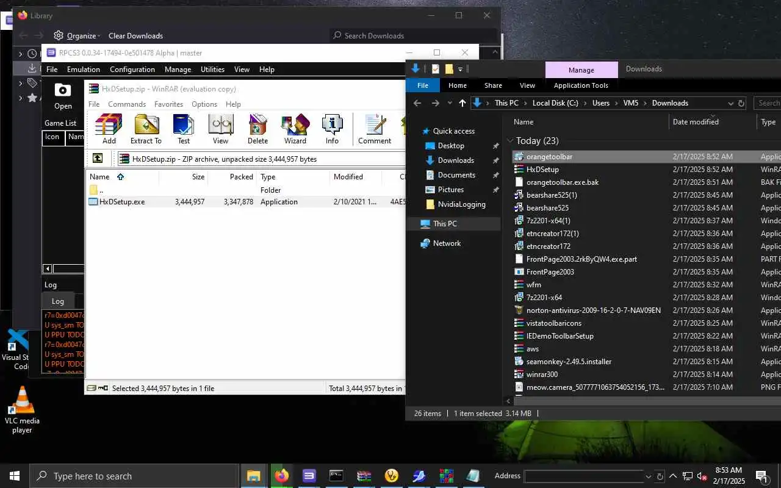Go up one folder in WinRAR
This screenshot has height=488, width=781.
coord(98,159)
